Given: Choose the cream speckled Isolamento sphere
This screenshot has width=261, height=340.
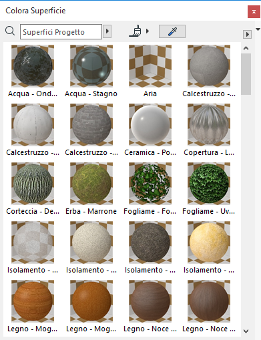Looking at the screenshot, I should pyautogui.click(x=91, y=242).
